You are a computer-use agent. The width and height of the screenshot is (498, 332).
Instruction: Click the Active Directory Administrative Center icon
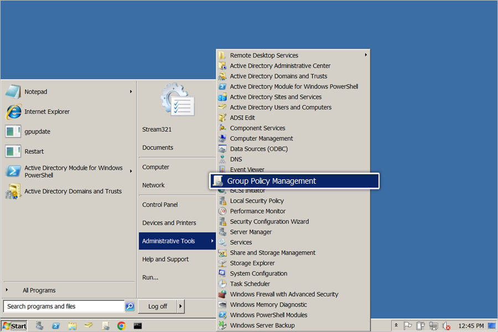coord(222,66)
